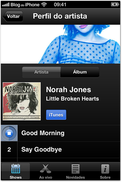Select the Good Morning song title

(x=43, y=133)
